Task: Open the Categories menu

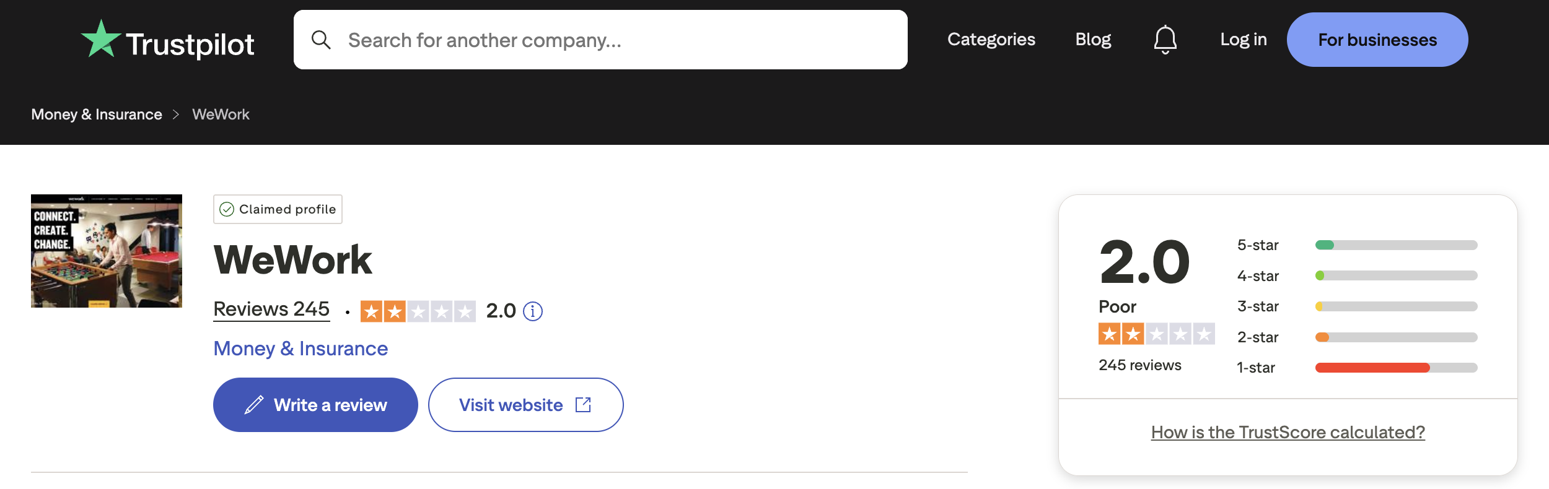Action: tap(991, 40)
